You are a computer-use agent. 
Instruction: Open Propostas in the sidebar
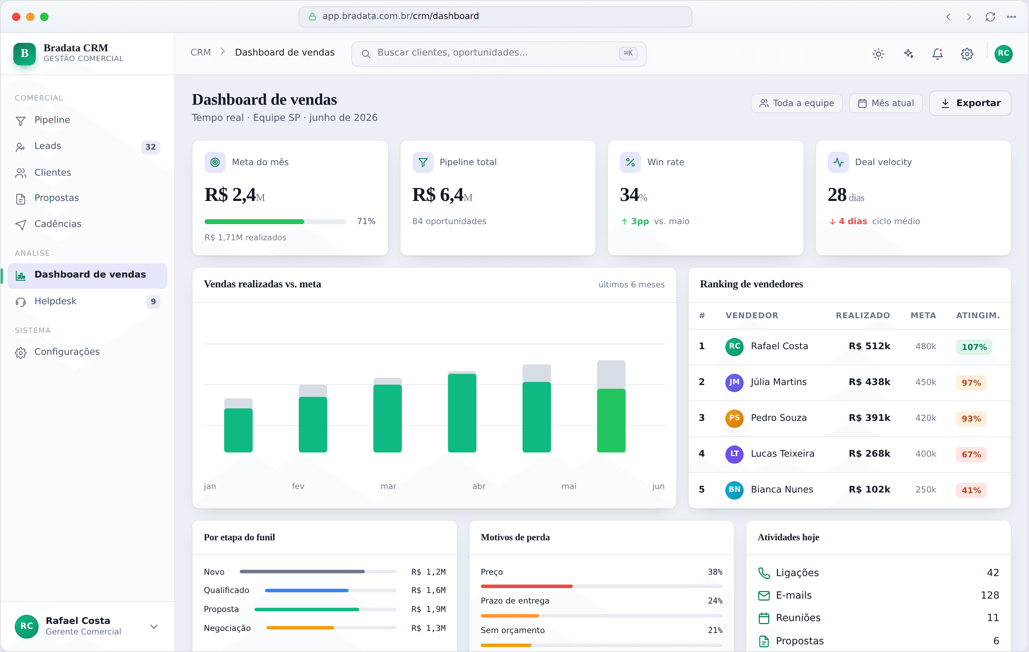(x=87, y=198)
